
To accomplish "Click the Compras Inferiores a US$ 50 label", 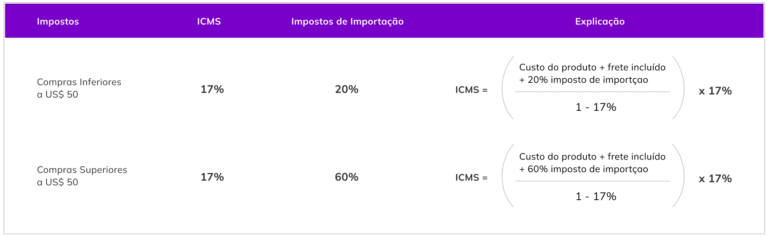I will click(79, 88).
